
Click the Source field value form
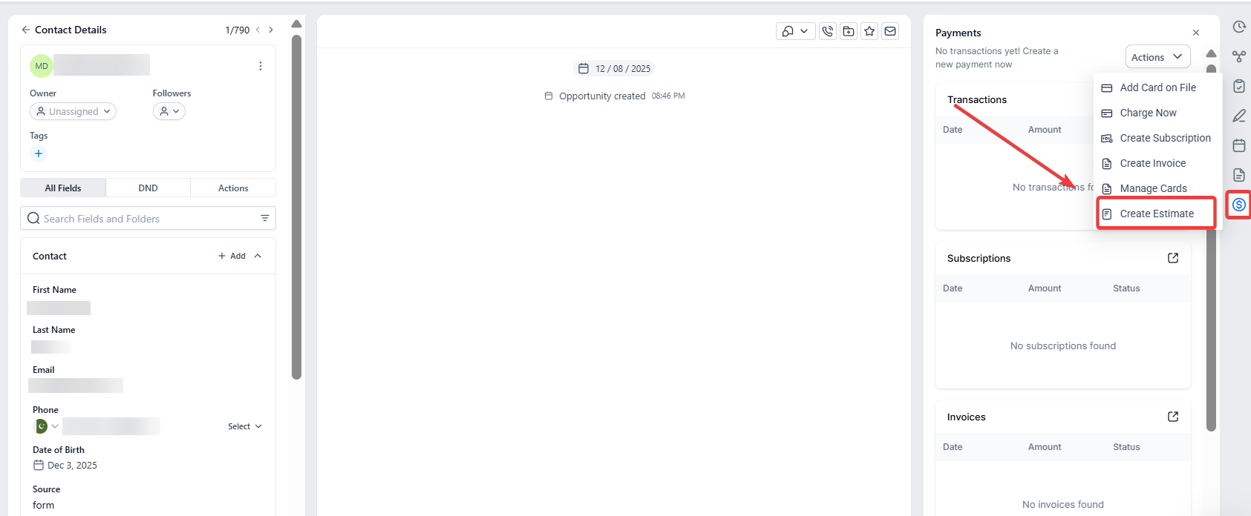click(44, 505)
